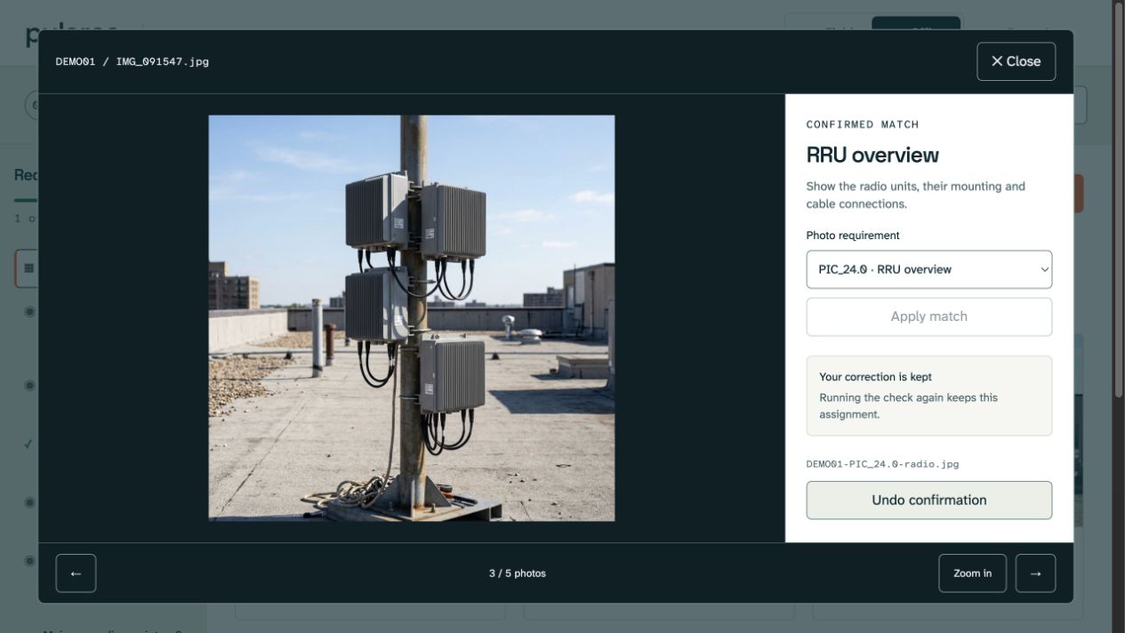Go to the previous photo arrow
Screen dimensions: 1125x633
tap(76, 573)
